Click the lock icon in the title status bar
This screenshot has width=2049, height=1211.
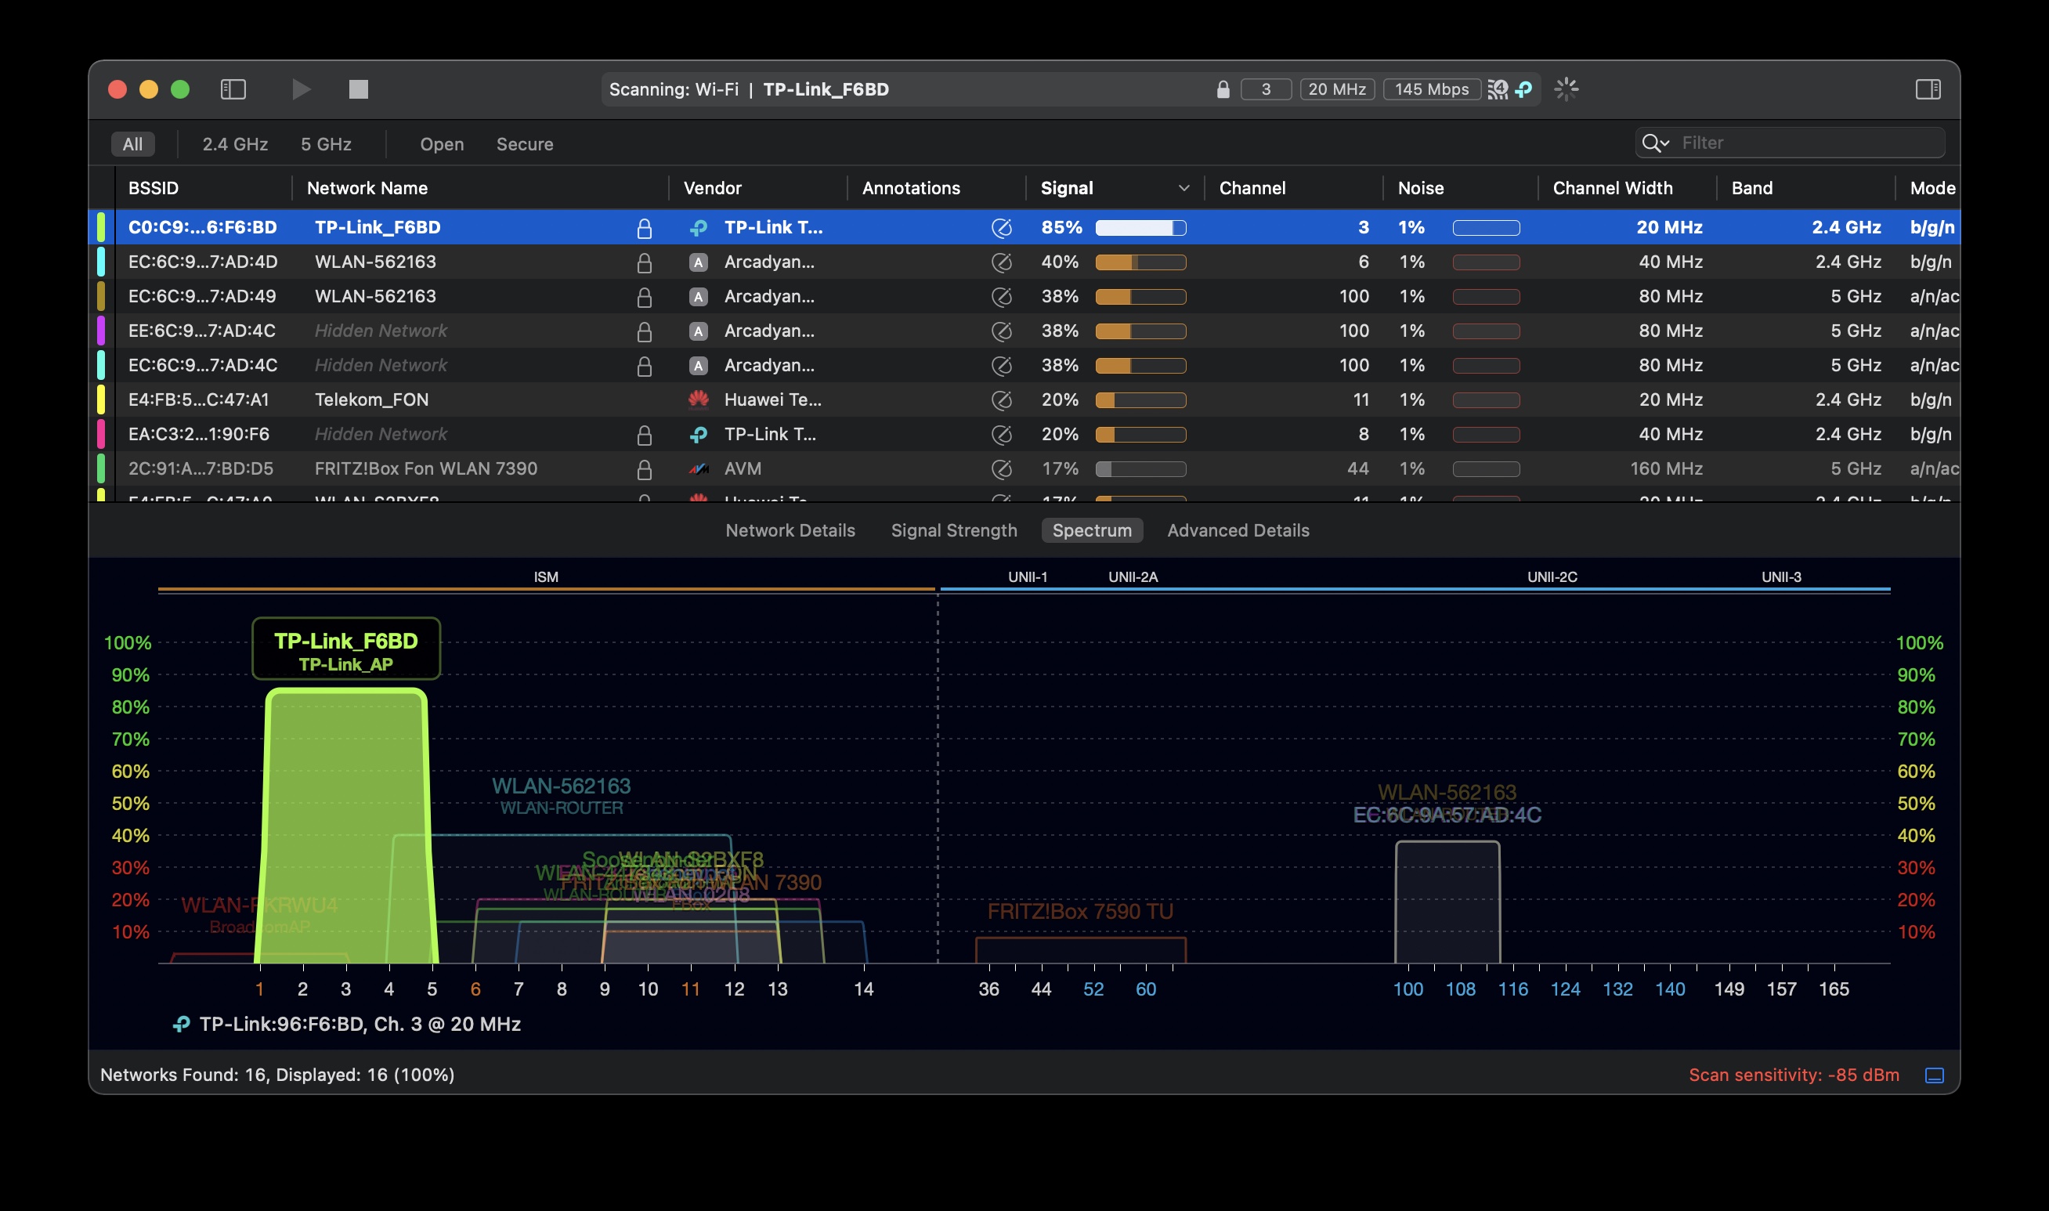click(x=1223, y=89)
